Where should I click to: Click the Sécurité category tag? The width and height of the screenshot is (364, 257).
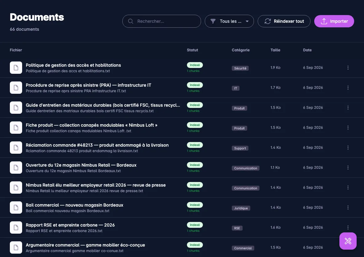click(240, 68)
